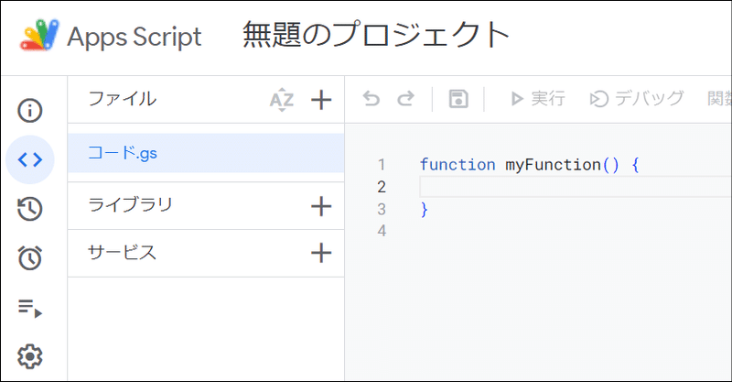Save project with floppy disk icon
This screenshot has height=382, width=732.
pos(458,99)
